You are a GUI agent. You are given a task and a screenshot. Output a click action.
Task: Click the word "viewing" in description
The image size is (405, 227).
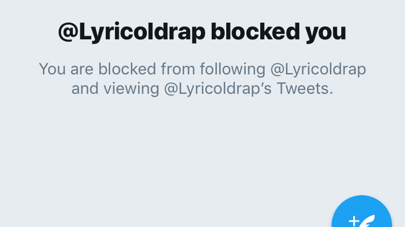click(x=131, y=88)
